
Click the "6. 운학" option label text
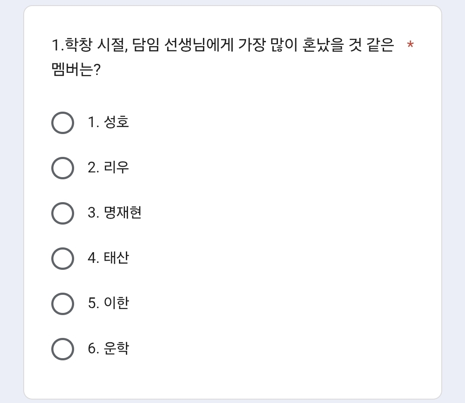point(108,349)
